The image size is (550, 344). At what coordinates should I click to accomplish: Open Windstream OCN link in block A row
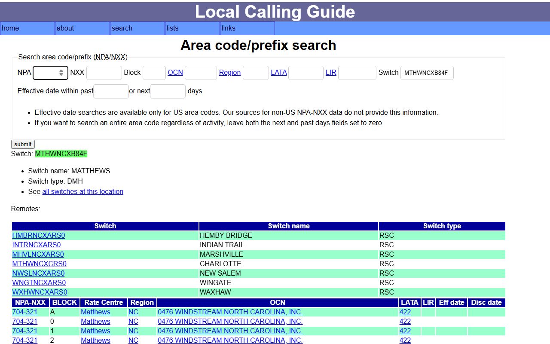(x=230, y=312)
